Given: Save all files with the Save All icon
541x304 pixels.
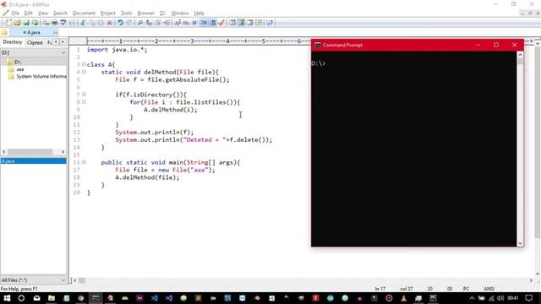Looking at the screenshot, I should click(x=35, y=23).
